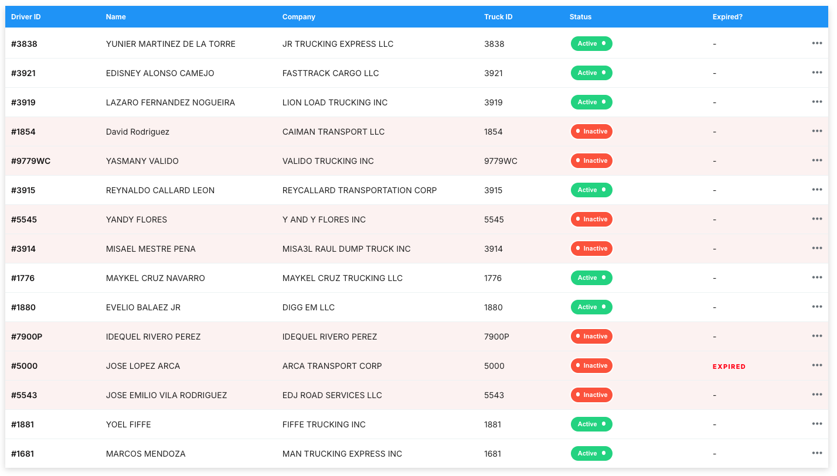Open more options for EVELIO BALAEZ JR
Image resolution: width=837 pixels, height=476 pixels.
click(817, 307)
